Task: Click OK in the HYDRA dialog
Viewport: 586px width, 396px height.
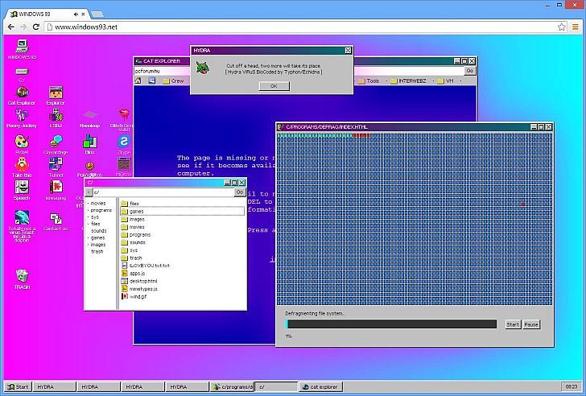Action: [274, 86]
